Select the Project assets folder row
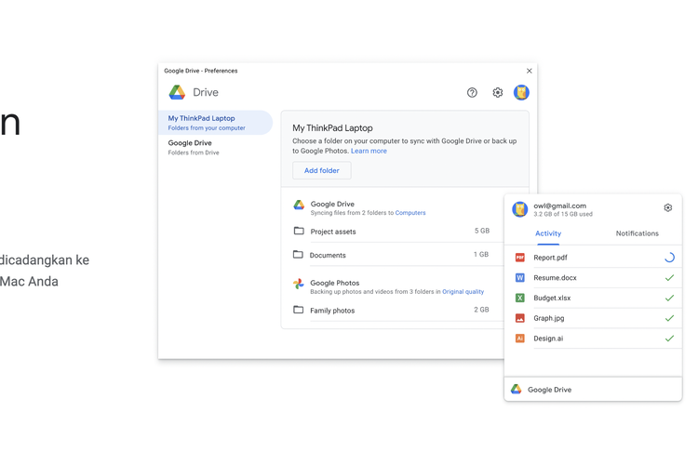This screenshot has width=698, height=465. 391,232
